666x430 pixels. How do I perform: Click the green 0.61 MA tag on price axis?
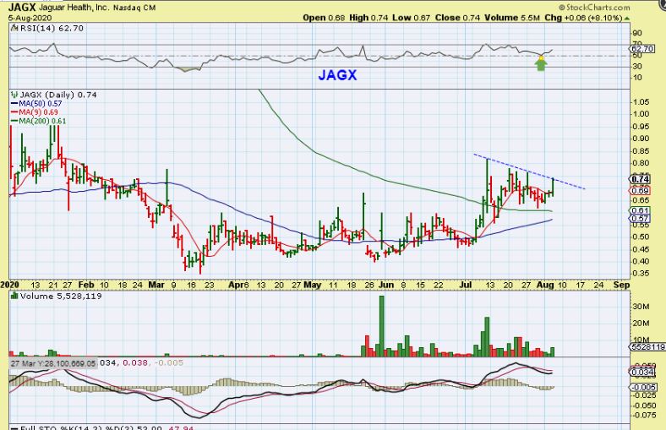[640, 210]
